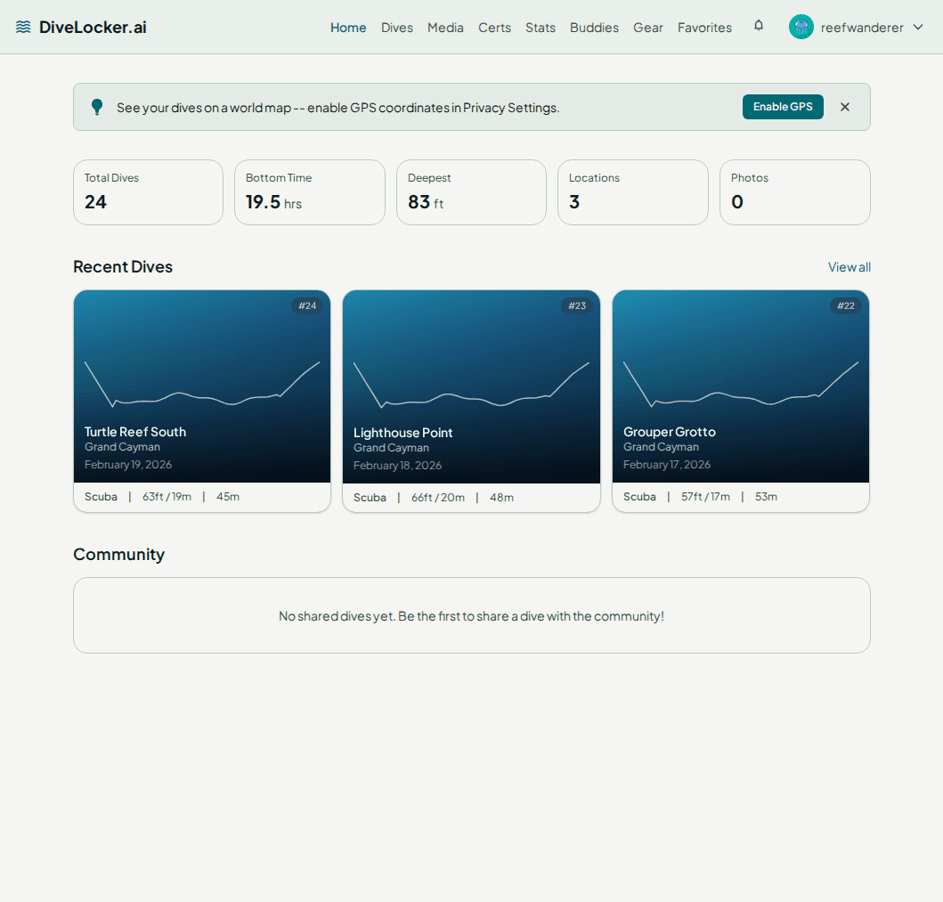Image resolution: width=943 pixels, height=902 pixels.
Task: Click the 53m duration value
Action: coord(766,497)
